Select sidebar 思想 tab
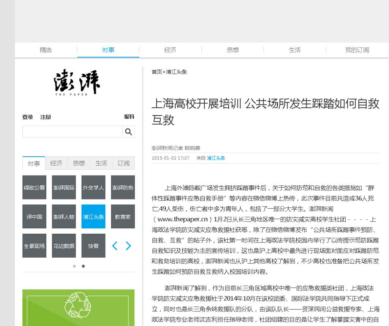 79,163
